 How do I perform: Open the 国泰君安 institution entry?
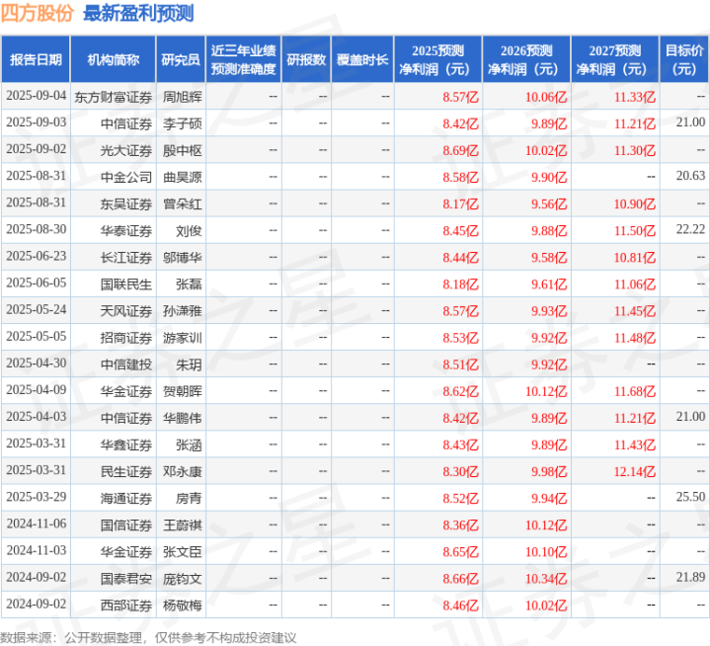pos(126,578)
